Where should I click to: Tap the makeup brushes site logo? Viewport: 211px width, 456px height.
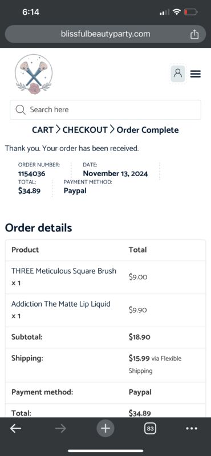pos(34,75)
